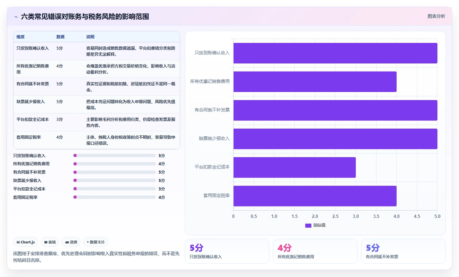This screenshot has height=277, width=459.
Task: Click table cell 平台扣款全记成本
Action: (33, 120)
